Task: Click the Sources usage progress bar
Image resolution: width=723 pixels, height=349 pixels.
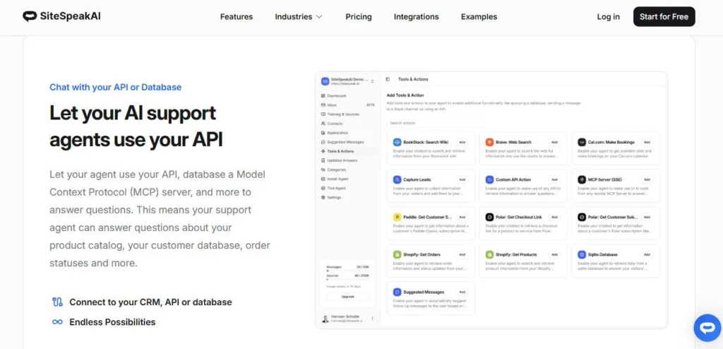Action: tap(347, 279)
